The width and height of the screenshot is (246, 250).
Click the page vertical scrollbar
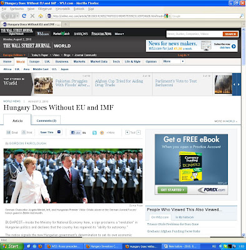[243, 132]
